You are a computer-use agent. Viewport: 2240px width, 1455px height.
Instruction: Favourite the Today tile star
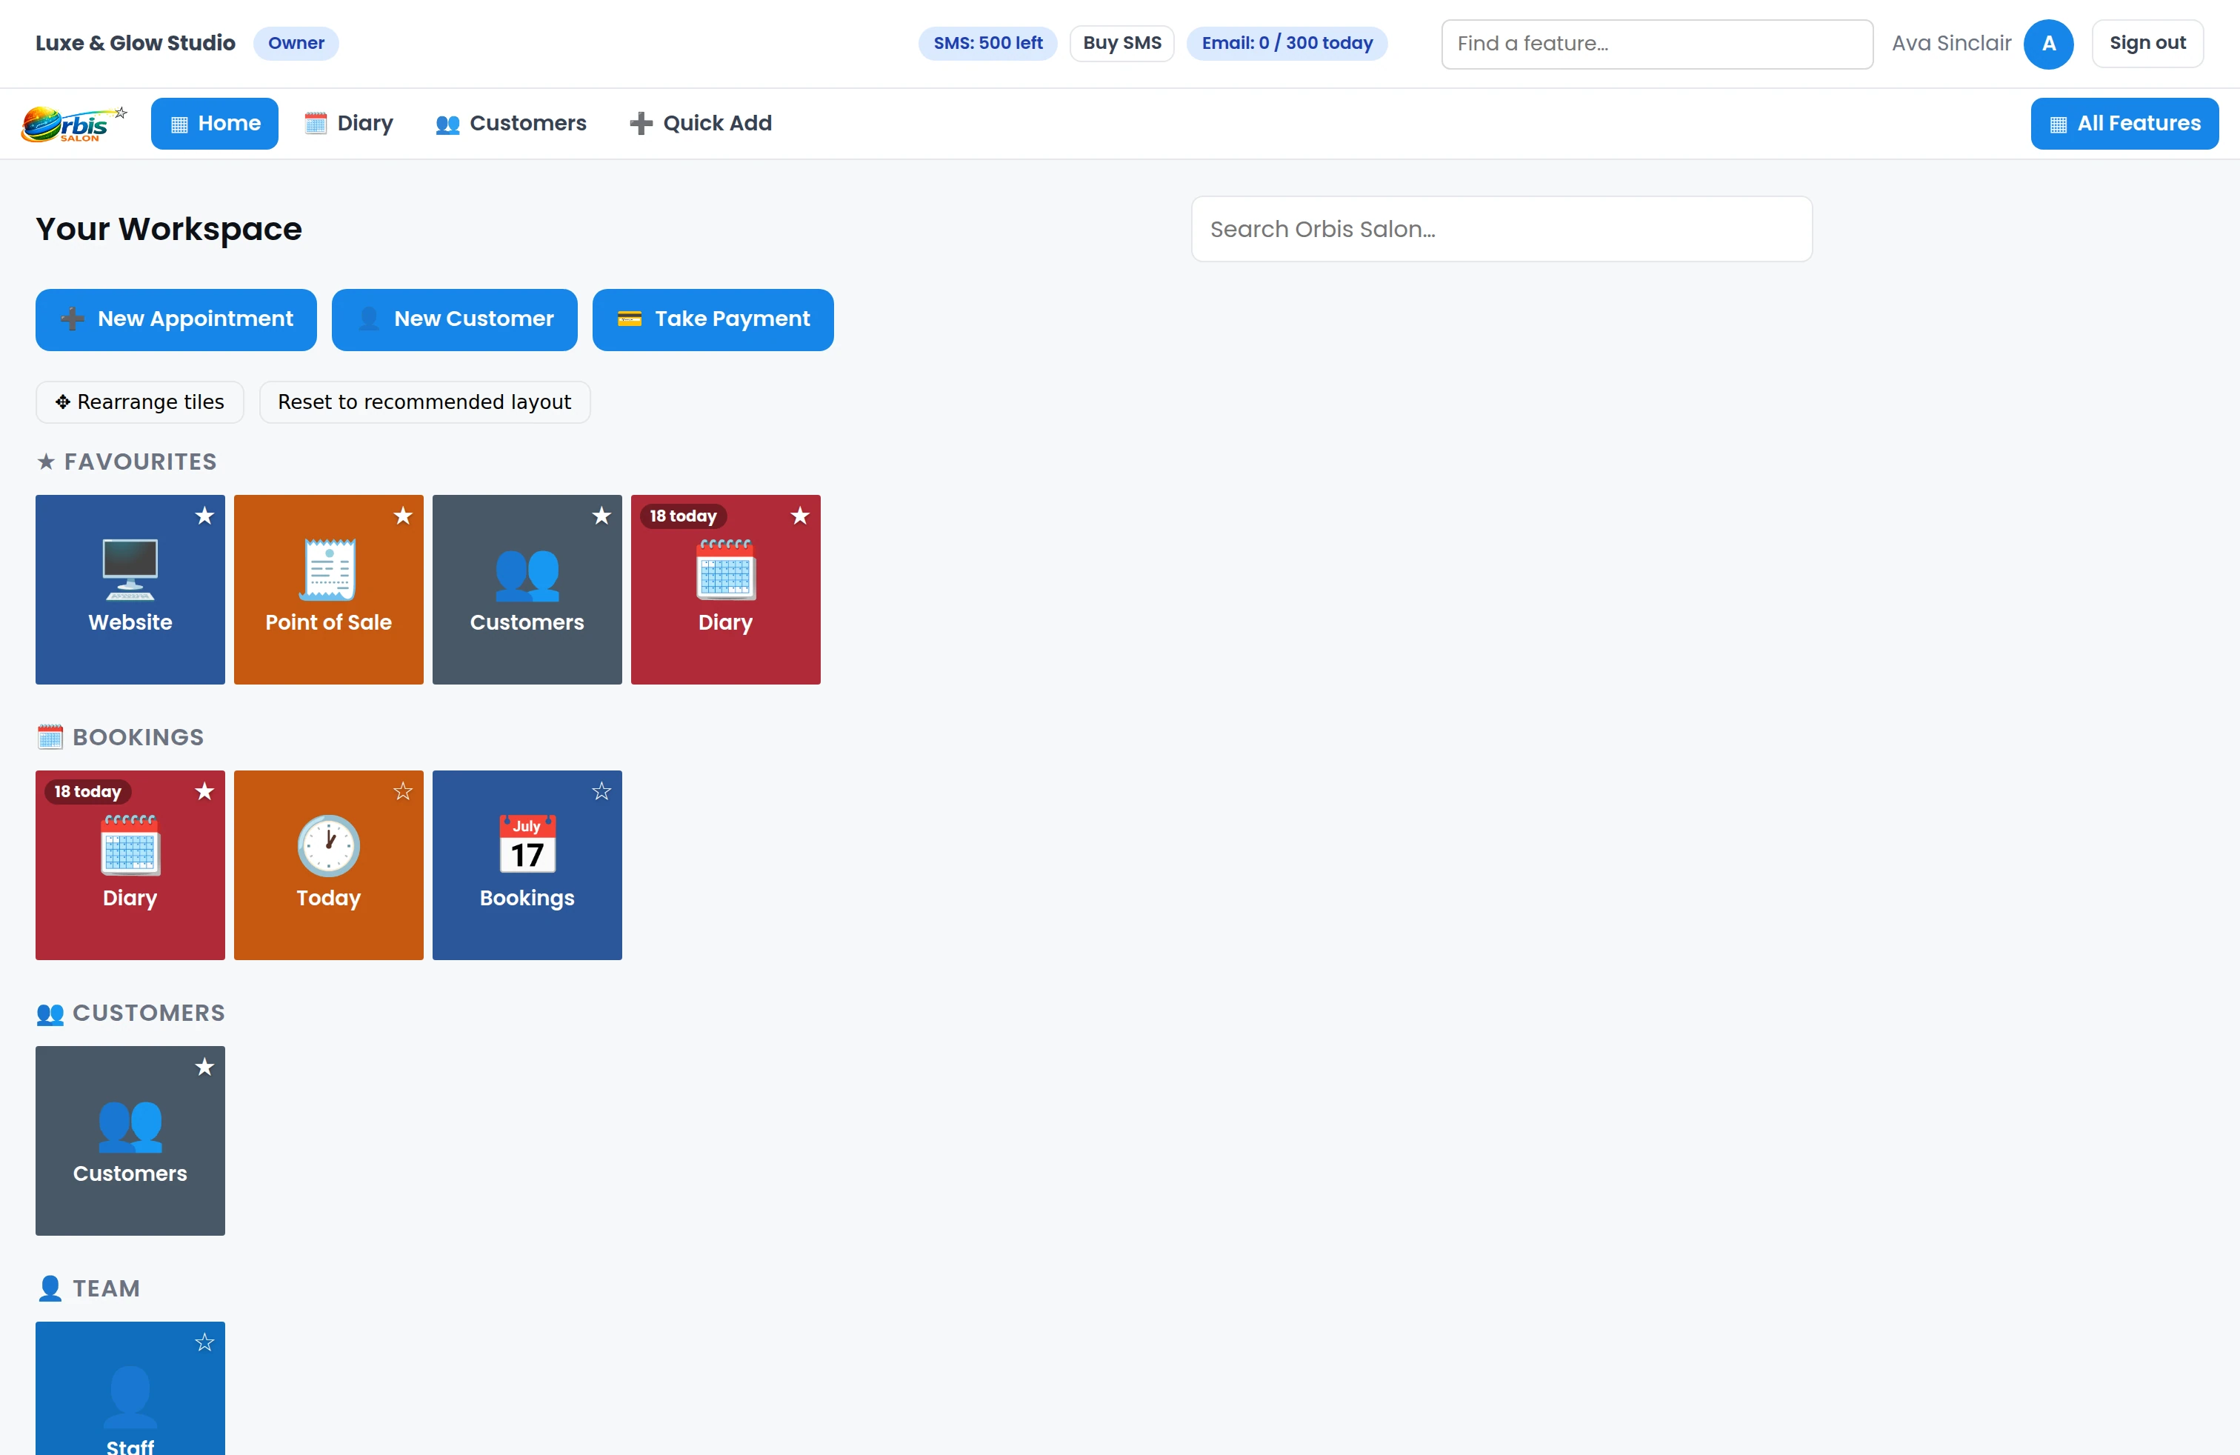[403, 791]
